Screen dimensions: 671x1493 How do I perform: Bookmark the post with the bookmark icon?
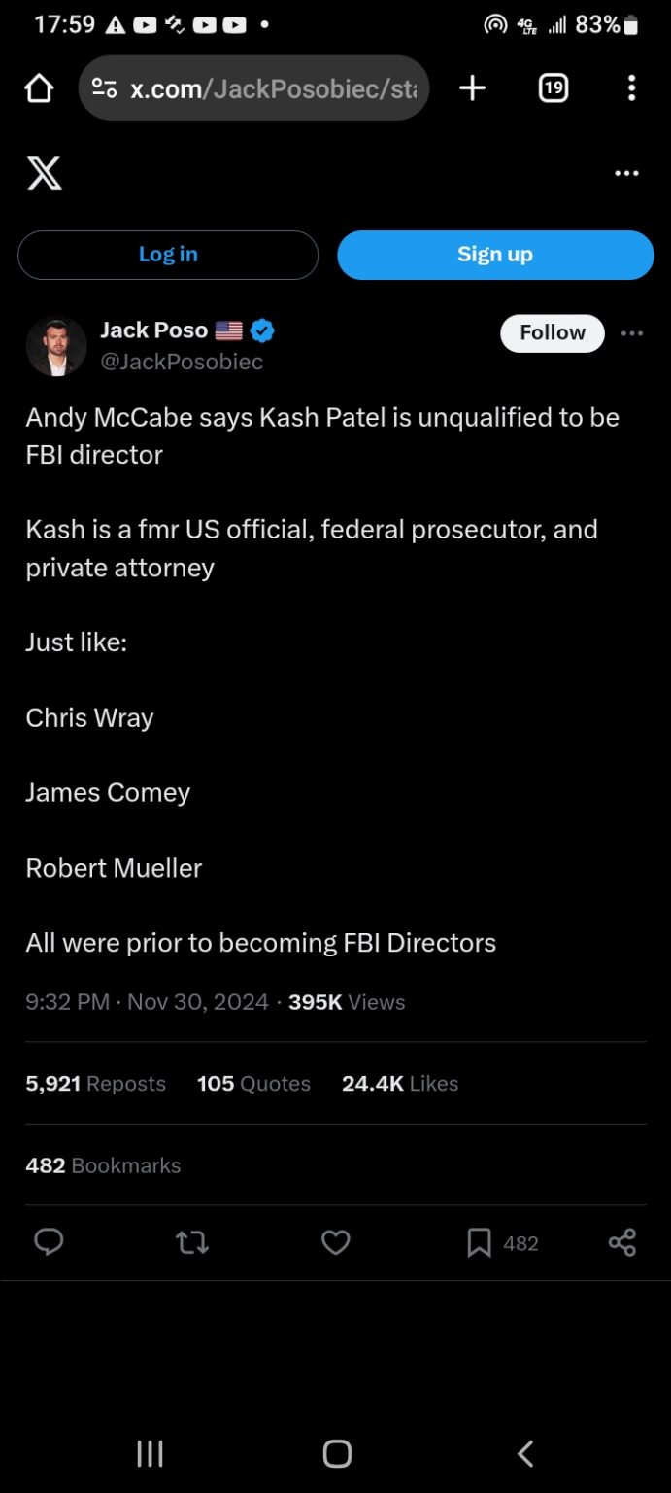(479, 1242)
